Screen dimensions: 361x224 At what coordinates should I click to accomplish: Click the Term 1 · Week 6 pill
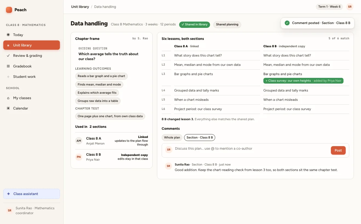click(329, 7)
